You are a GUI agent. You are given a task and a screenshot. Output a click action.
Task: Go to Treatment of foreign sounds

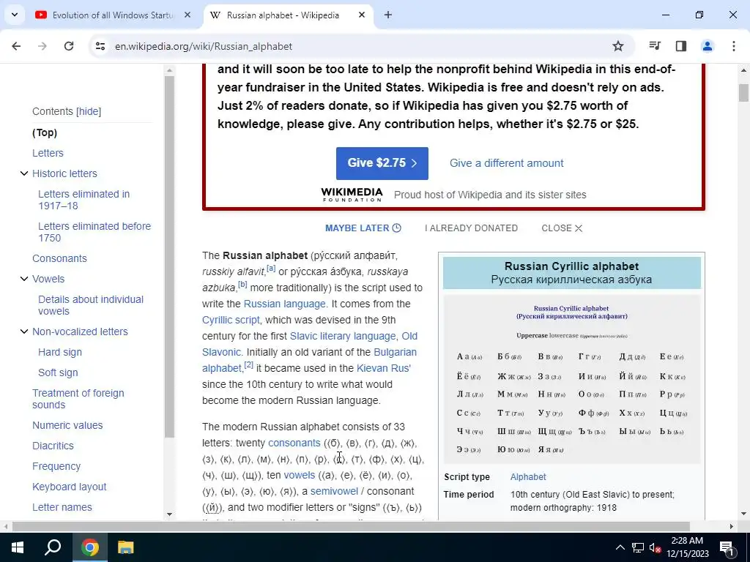(78, 399)
